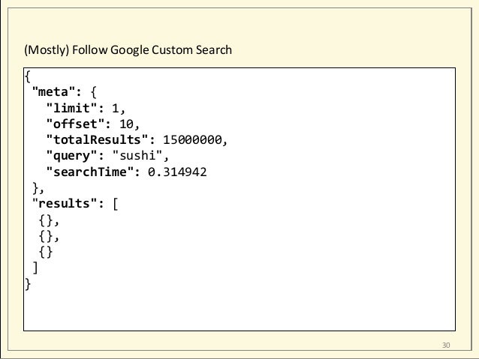Click the slide page number 30
This screenshot has height=359, width=479.
[x=446, y=345]
